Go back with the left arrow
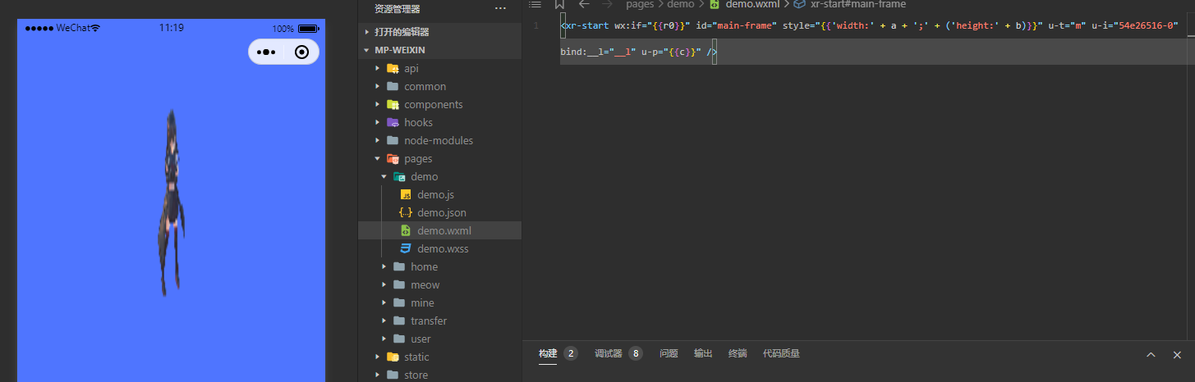This screenshot has height=382, width=1195. pos(584,4)
